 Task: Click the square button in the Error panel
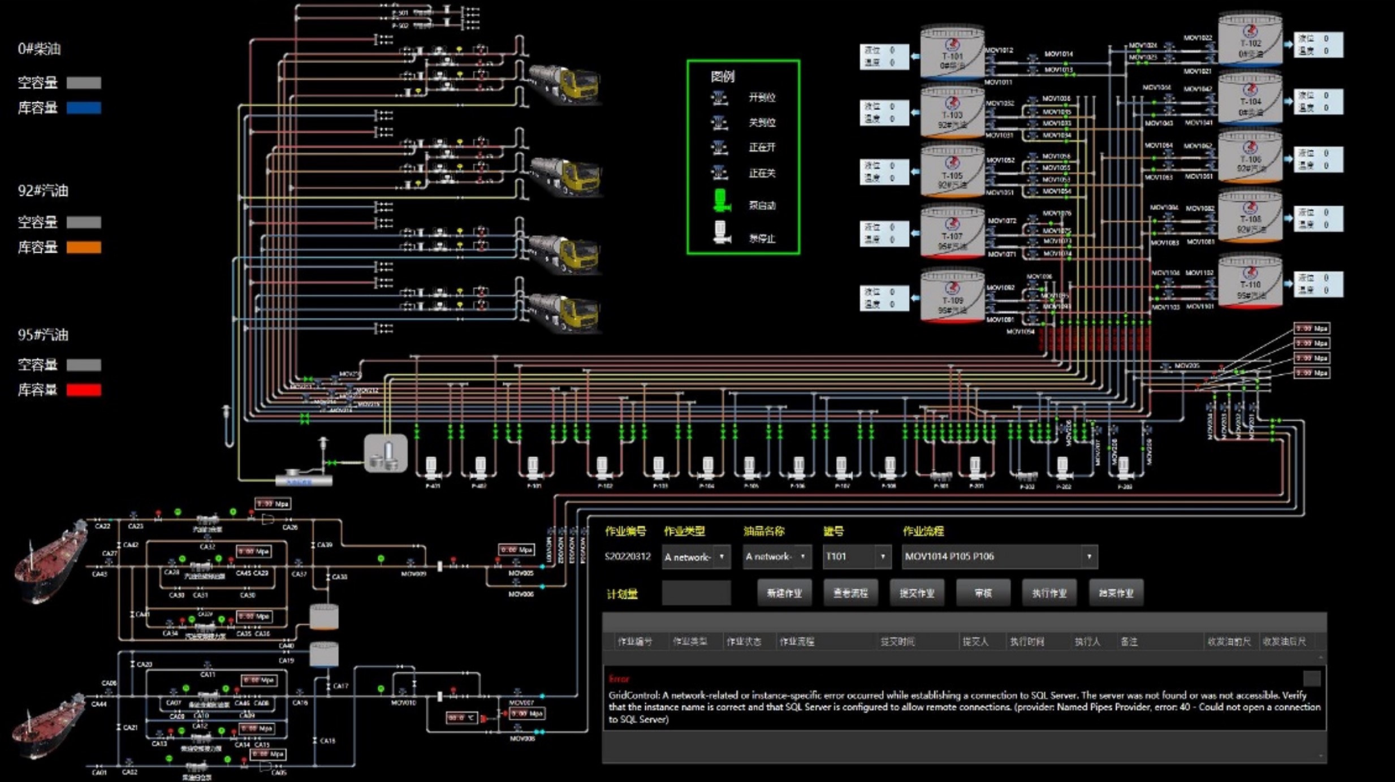1312,679
